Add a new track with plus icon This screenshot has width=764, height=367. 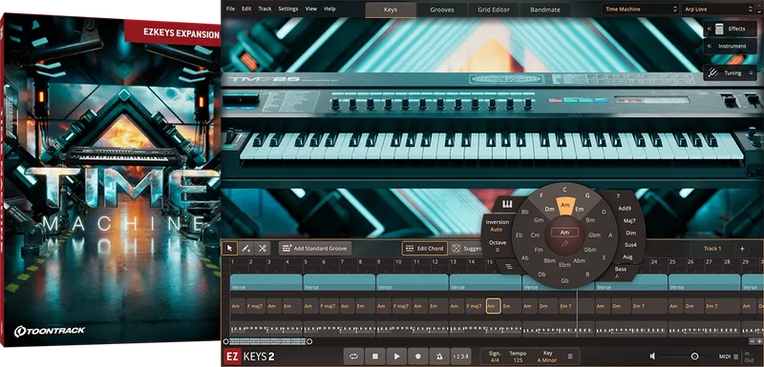coord(742,249)
